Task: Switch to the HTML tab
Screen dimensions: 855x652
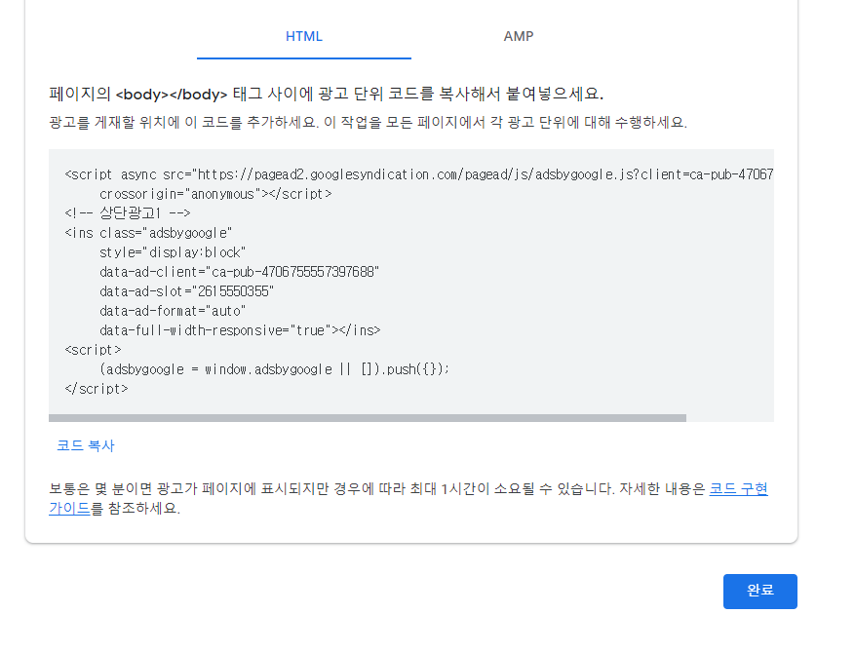Action: coord(304,36)
